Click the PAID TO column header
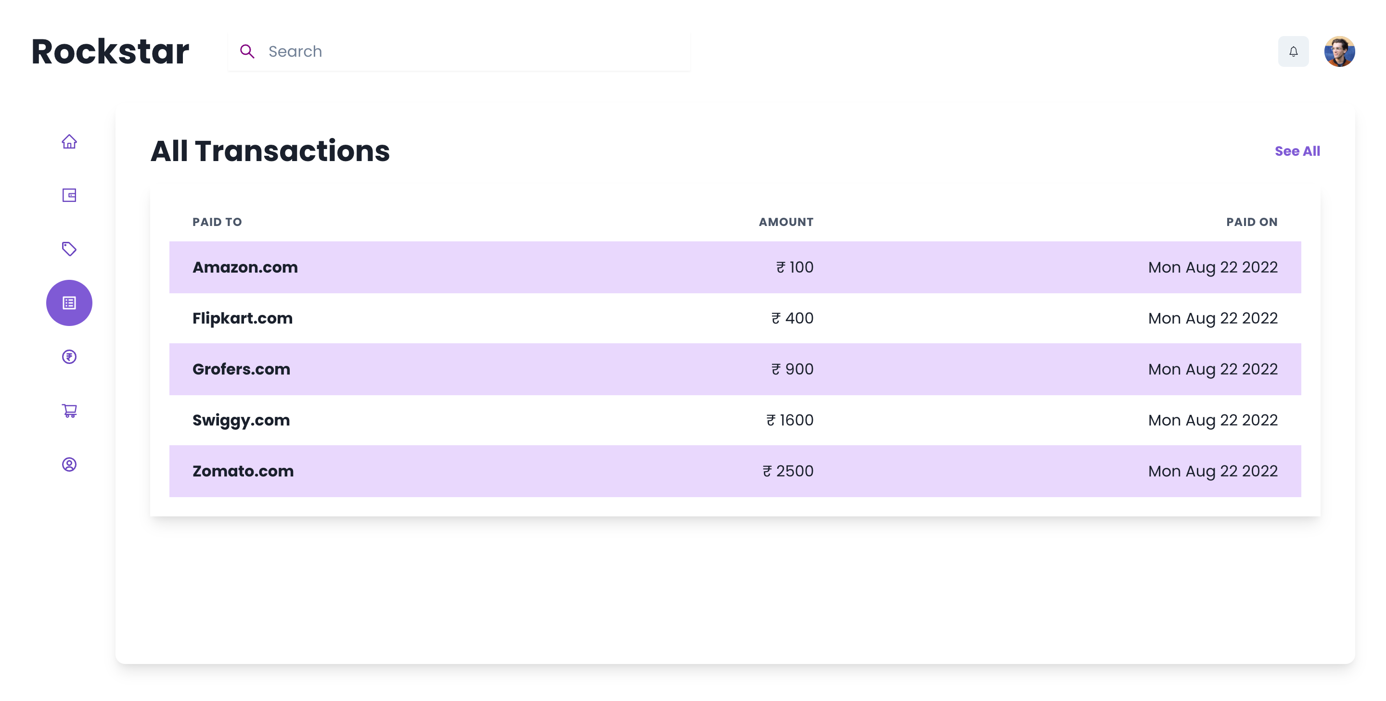Screen dimensions: 1386x701 click(x=217, y=222)
